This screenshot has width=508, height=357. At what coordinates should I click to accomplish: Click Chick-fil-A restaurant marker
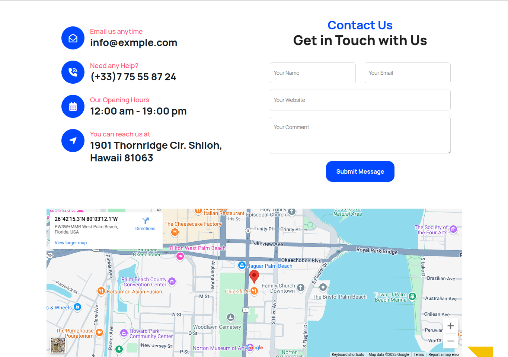click(x=254, y=291)
